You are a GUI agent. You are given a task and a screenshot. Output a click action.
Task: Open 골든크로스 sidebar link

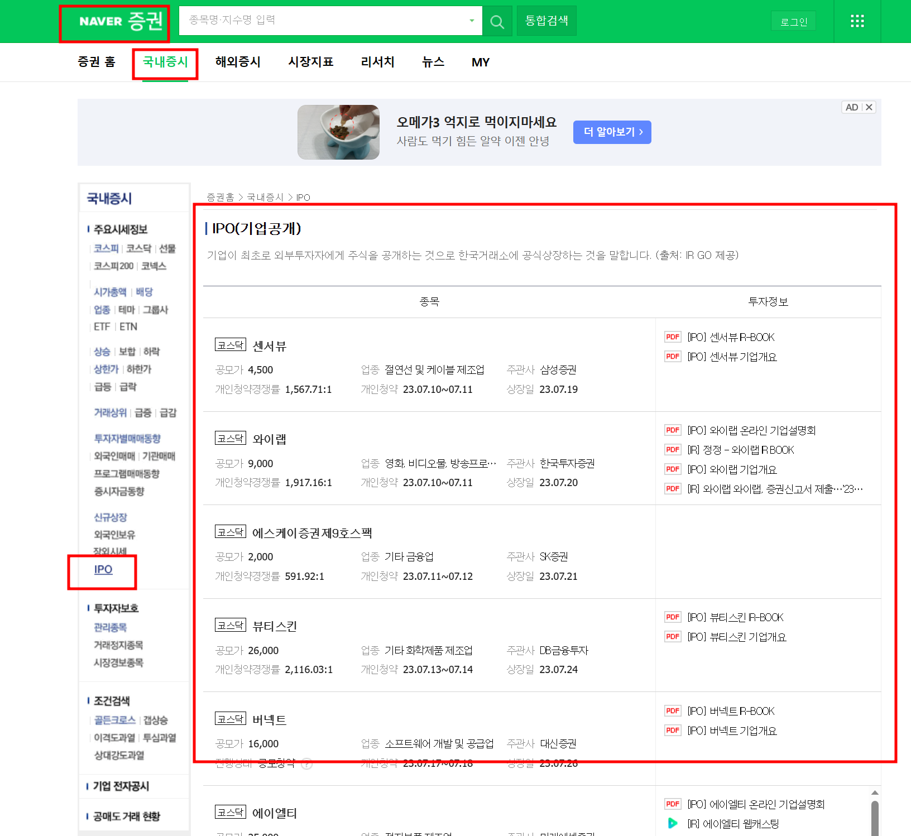coord(114,720)
